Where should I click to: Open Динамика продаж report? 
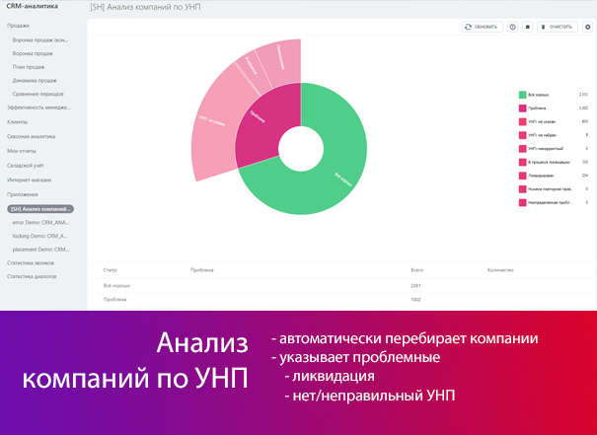pyautogui.click(x=33, y=80)
